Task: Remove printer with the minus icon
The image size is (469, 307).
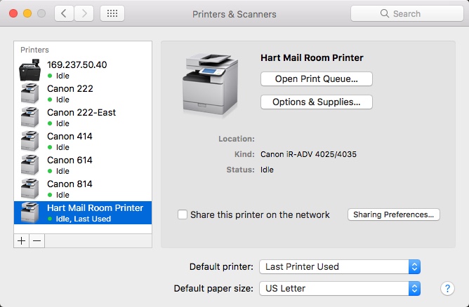Action: pos(37,240)
